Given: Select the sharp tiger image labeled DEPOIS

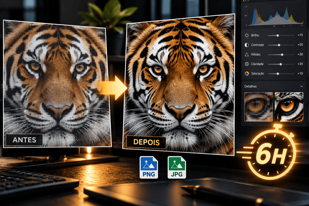Looking at the screenshot, I should 179,85.
